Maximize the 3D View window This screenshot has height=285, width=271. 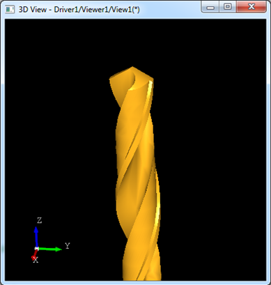point(228,7)
